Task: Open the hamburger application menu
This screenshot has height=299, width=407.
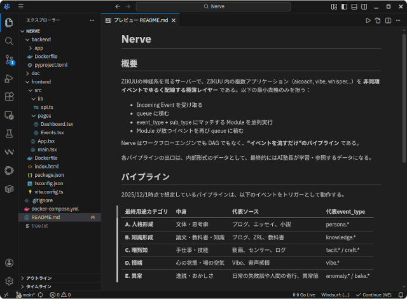Action: (21, 6)
